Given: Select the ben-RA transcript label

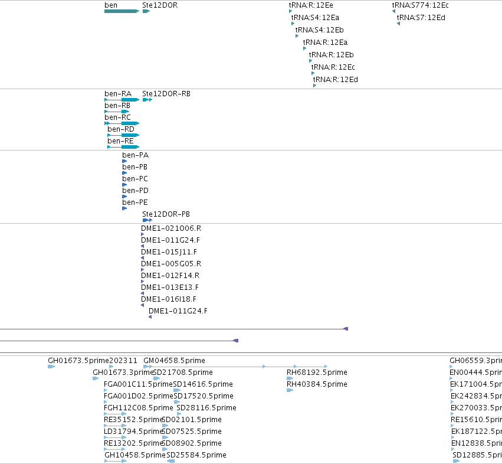Looking at the screenshot, I should coord(118,94).
